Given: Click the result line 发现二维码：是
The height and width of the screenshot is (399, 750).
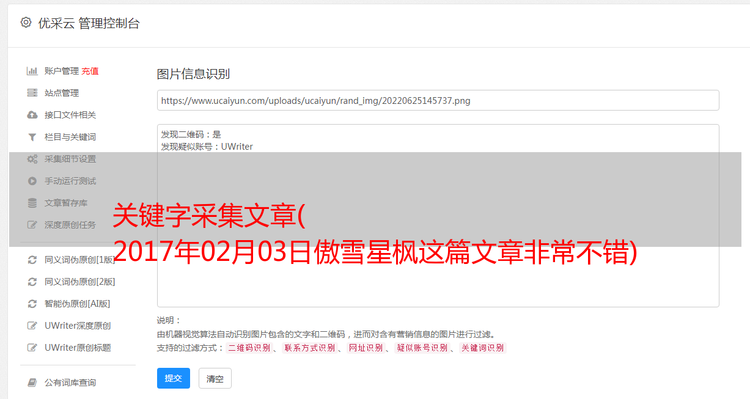Looking at the screenshot, I should [x=191, y=134].
